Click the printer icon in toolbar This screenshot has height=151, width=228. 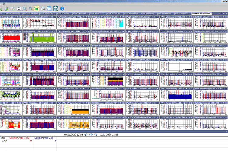pos(43,8)
